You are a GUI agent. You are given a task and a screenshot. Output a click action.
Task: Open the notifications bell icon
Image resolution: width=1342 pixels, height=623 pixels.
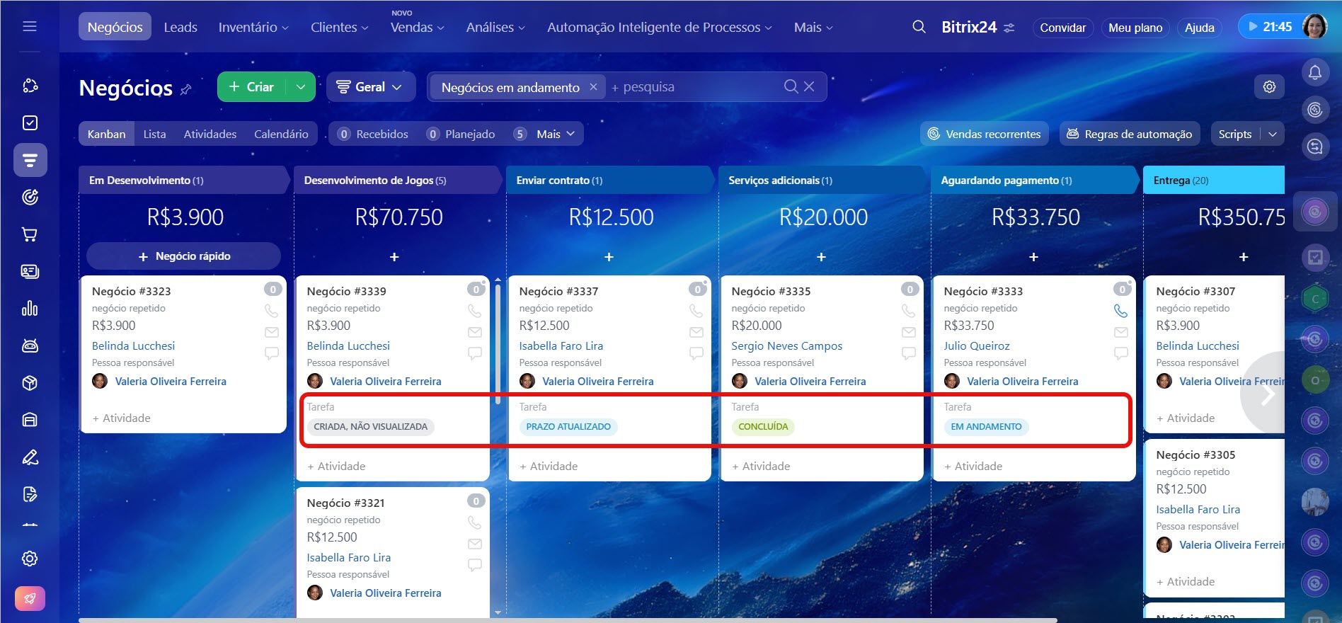[x=1314, y=72]
